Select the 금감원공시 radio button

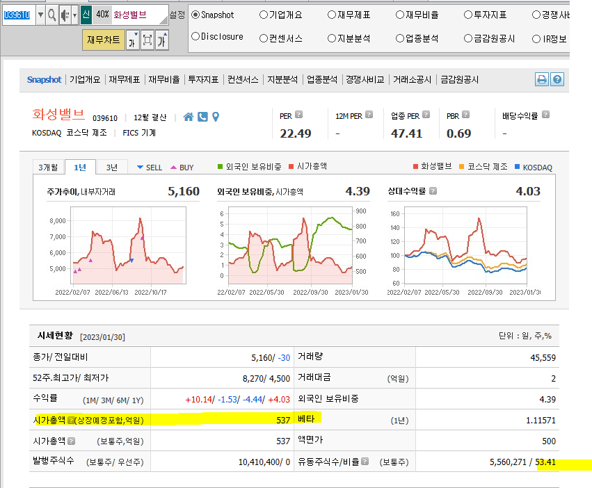click(467, 38)
